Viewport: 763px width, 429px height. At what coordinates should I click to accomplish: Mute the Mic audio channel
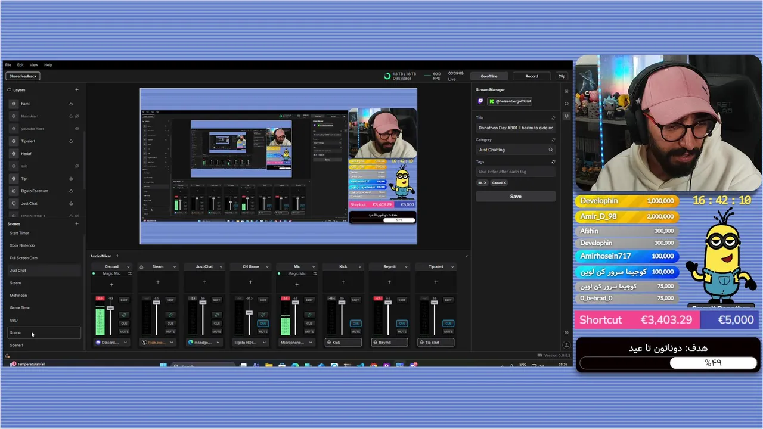309,331
